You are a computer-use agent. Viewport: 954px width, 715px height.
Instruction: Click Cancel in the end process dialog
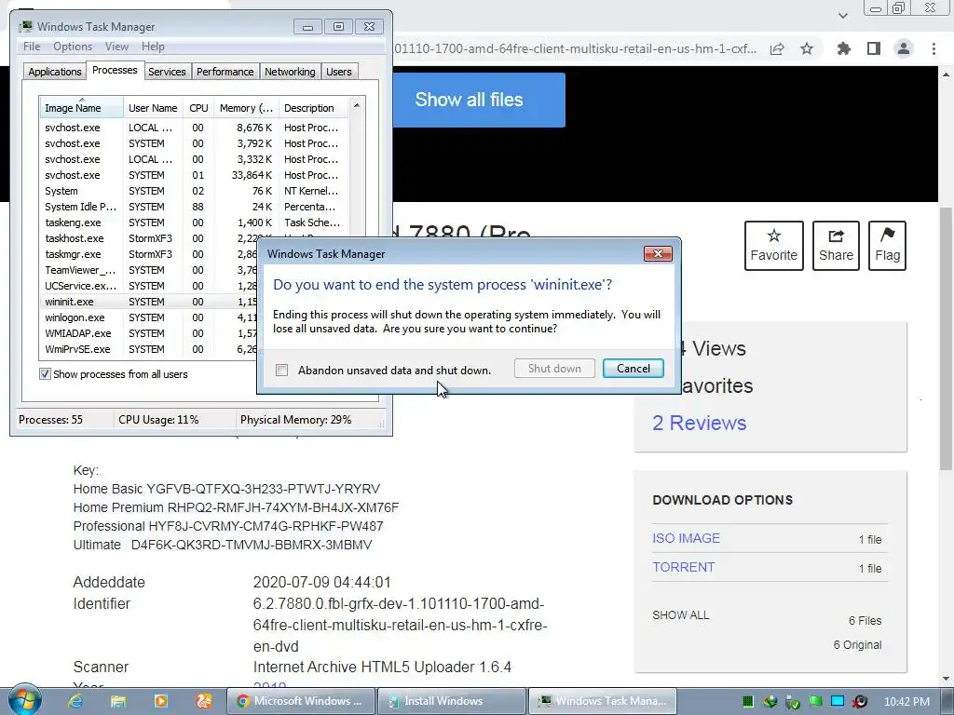[633, 369]
